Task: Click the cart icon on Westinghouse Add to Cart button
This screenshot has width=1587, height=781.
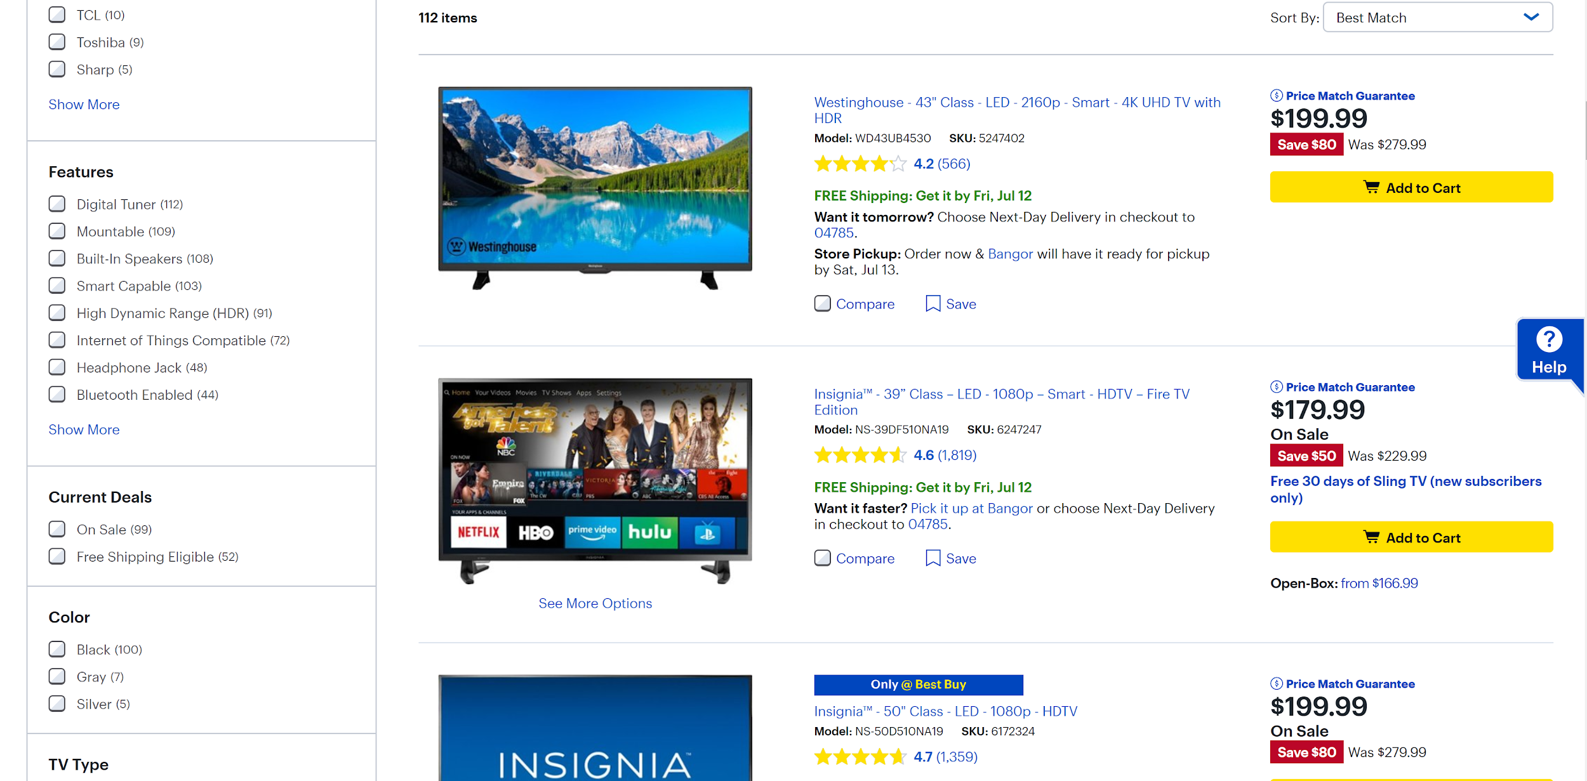Action: (x=1371, y=186)
